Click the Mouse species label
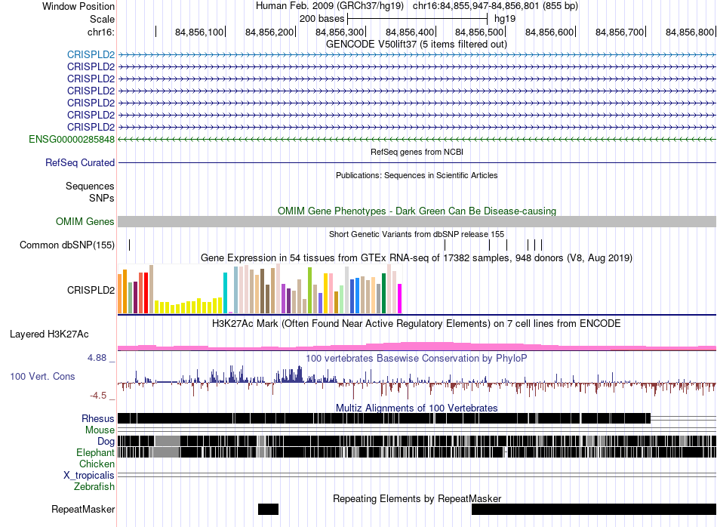This screenshot has width=717, height=527. 100,430
